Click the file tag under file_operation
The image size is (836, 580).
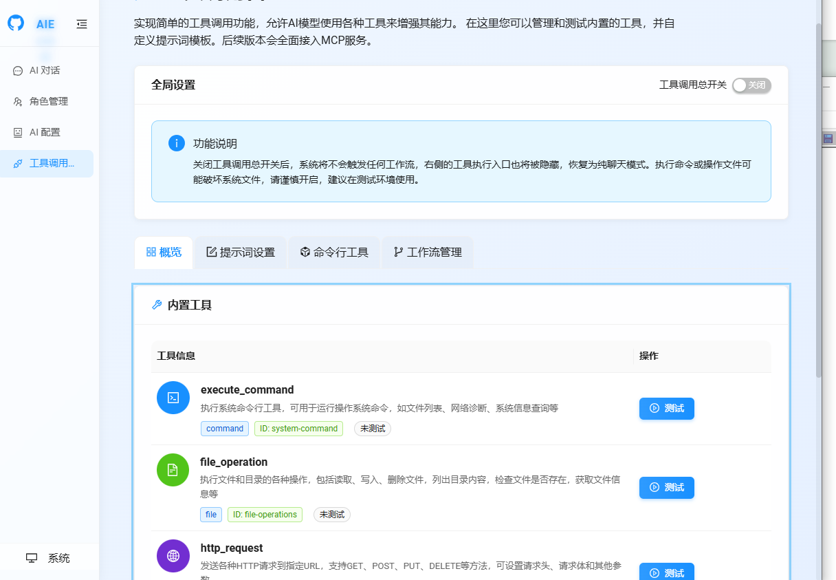pyautogui.click(x=211, y=515)
